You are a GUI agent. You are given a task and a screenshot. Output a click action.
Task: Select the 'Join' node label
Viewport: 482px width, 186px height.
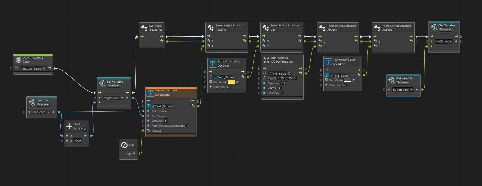[x=274, y=30]
